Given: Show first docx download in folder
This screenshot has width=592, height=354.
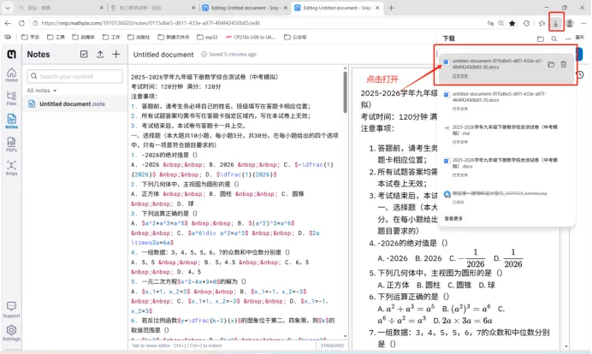Looking at the screenshot, I should 551,64.
